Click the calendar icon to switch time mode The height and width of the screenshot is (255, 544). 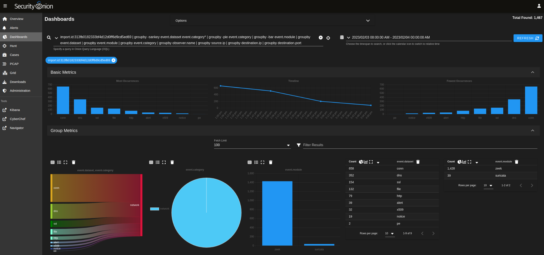point(342,37)
